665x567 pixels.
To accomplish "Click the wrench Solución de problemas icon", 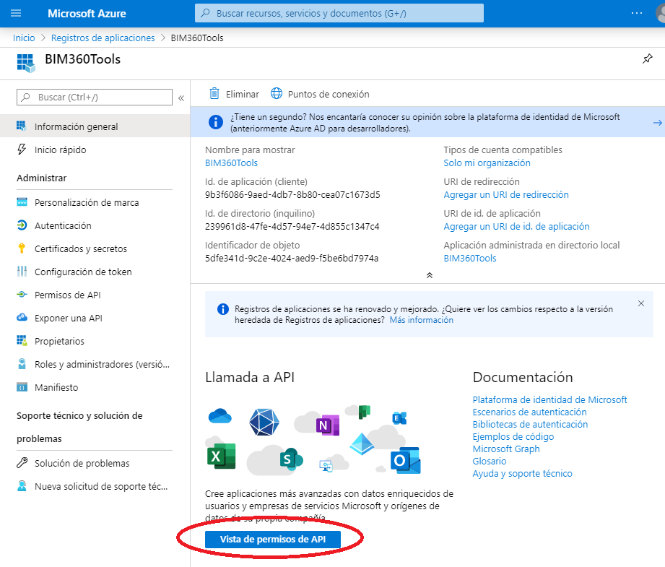I will pos(22,462).
